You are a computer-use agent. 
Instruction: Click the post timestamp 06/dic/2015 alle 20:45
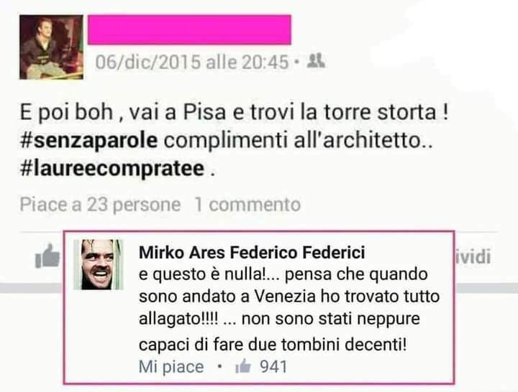(192, 62)
